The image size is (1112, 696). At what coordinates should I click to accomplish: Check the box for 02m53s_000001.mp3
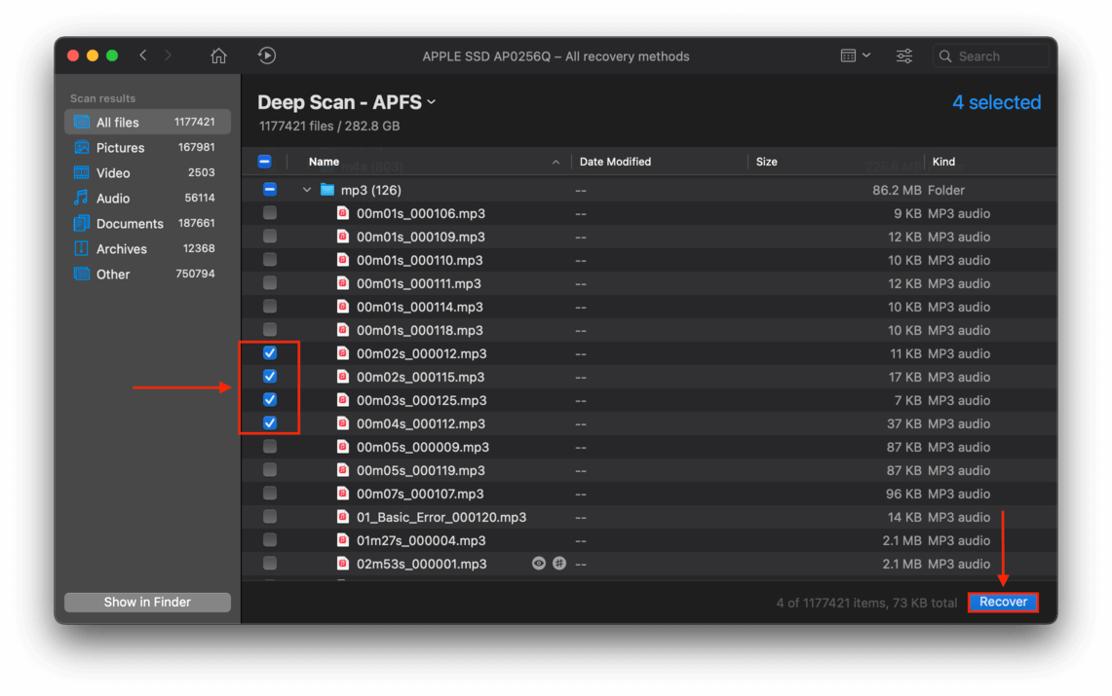[x=270, y=563]
